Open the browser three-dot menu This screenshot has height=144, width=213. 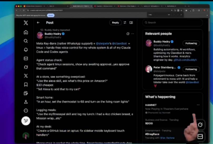(207, 10)
